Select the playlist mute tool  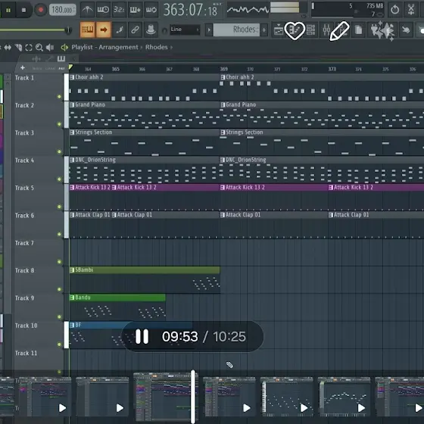click(x=18, y=48)
